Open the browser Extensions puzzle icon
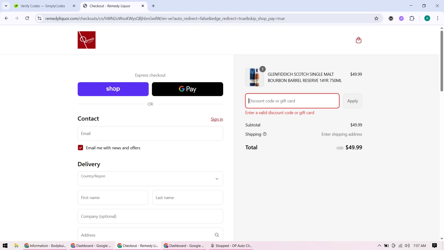This screenshot has width=444, height=250. [x=412, y=18]
